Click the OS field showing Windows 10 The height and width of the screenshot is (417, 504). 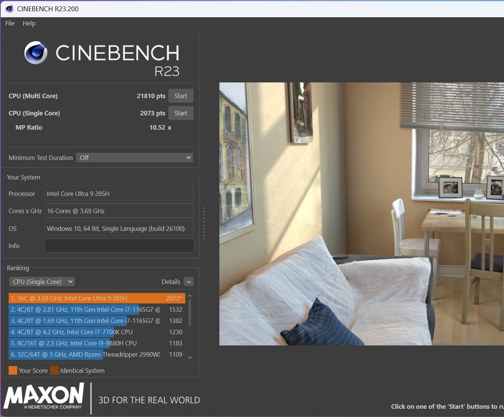click(119, 228)
